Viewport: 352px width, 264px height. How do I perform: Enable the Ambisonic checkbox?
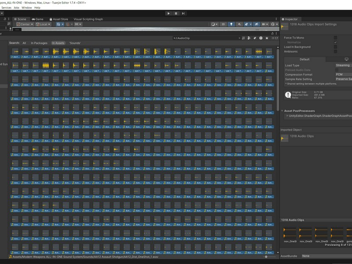pos(335,51)
